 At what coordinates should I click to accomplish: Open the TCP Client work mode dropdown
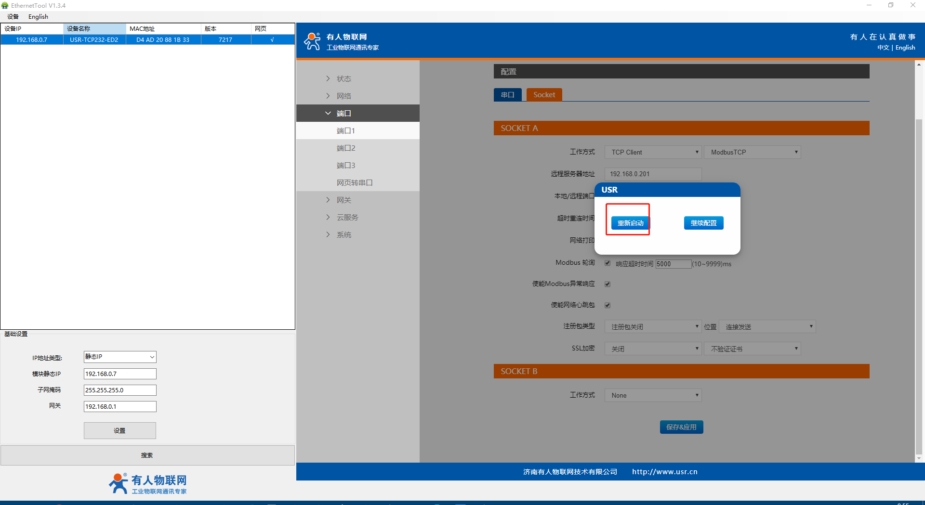pyautogui.click(x=653, y=152)
